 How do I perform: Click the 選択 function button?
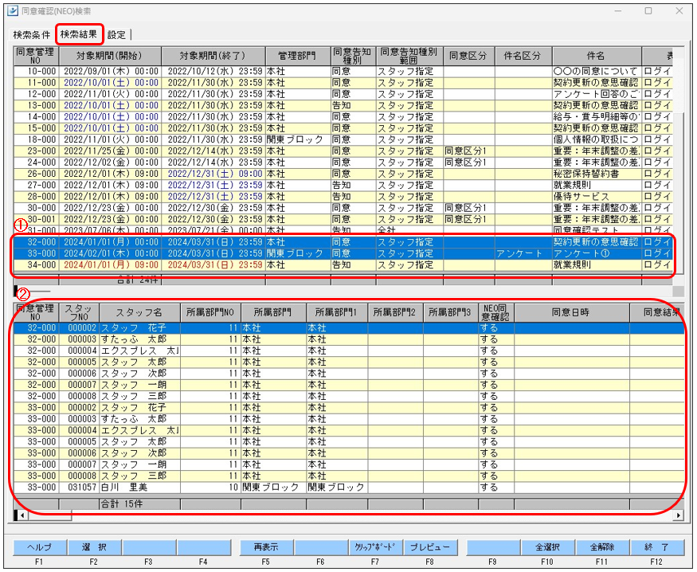pos(94,547)
